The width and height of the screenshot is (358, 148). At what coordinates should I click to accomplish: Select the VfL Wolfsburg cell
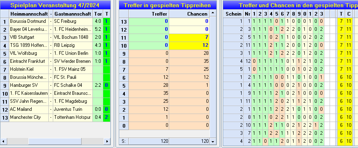point(29,54)
